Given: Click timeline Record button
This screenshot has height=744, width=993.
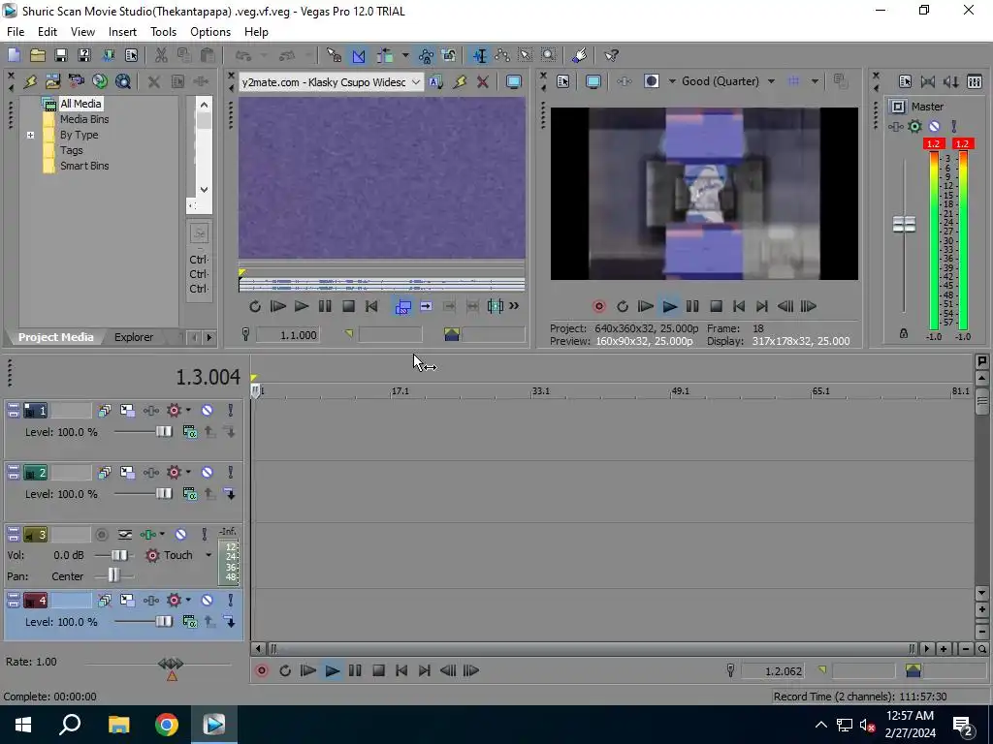Looking at the screenshot, I should coord(262,670).
